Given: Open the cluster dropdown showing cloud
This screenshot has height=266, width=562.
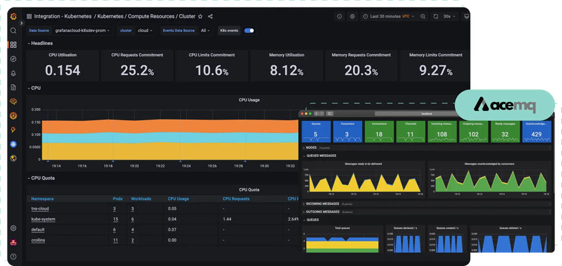Looking at the screenshot, I should (x=145, y=31).
